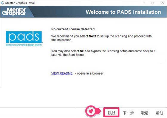The width and height of the screenshot is (167, 118).
Task: Click the 'Welcome to PADS Installation' title
Action: (x=123, y=12)
